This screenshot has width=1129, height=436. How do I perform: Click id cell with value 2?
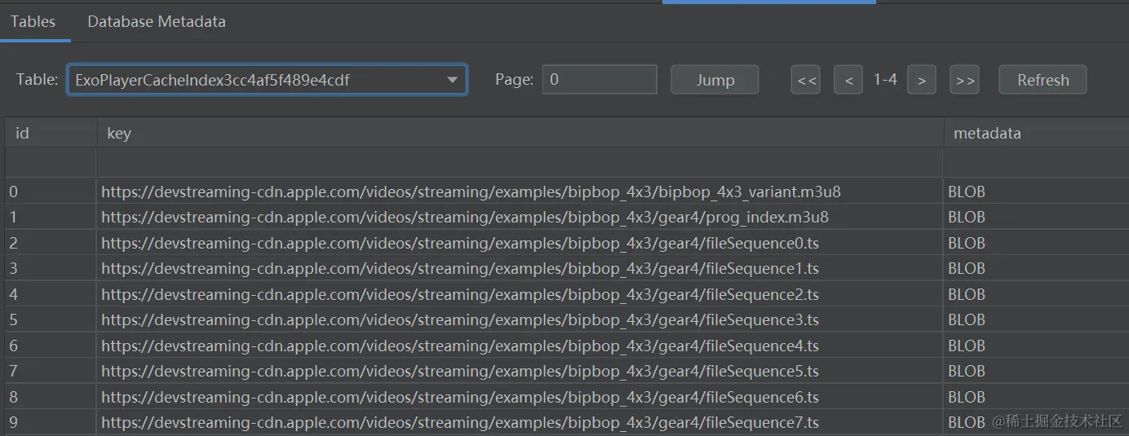[x=51, y=243]
